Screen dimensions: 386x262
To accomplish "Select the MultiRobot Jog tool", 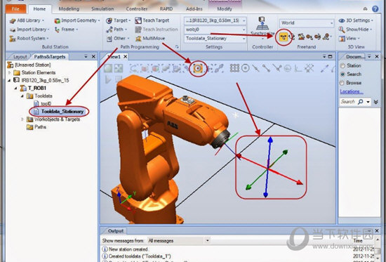I will point(326,37).
